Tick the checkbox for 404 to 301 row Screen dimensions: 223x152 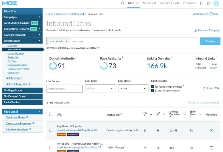[51, 148]
